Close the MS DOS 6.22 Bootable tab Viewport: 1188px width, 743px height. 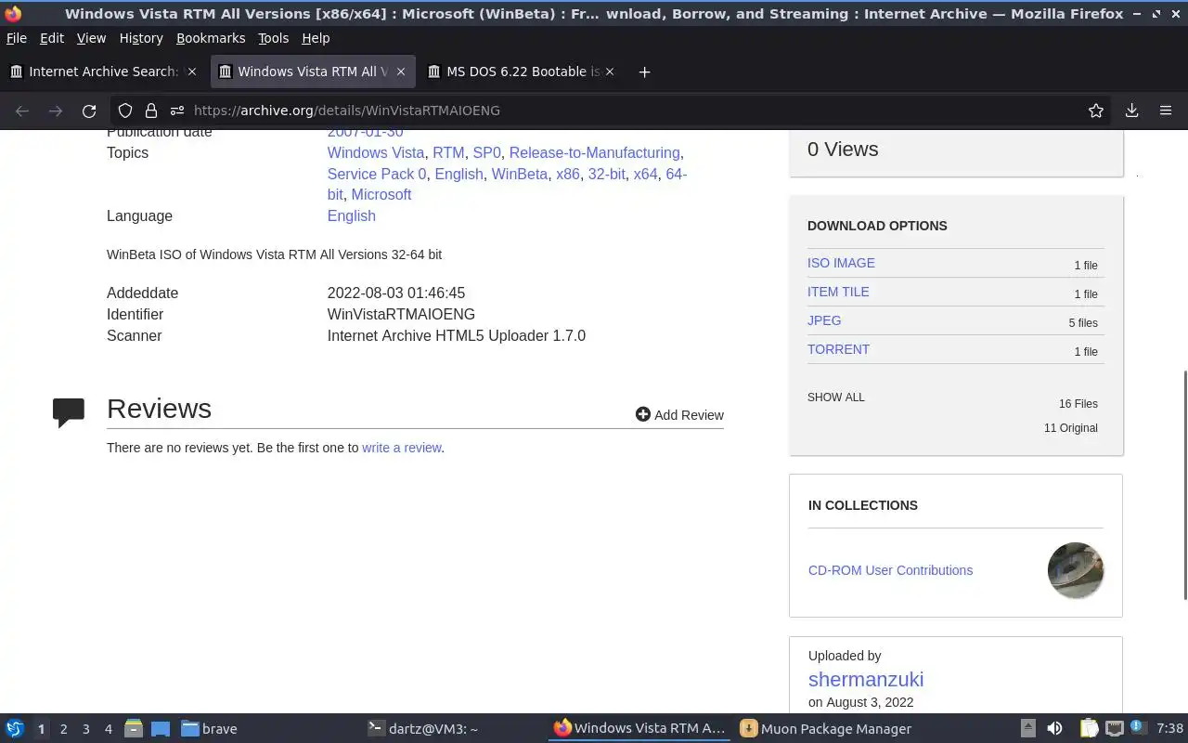[x=610, y=72]
